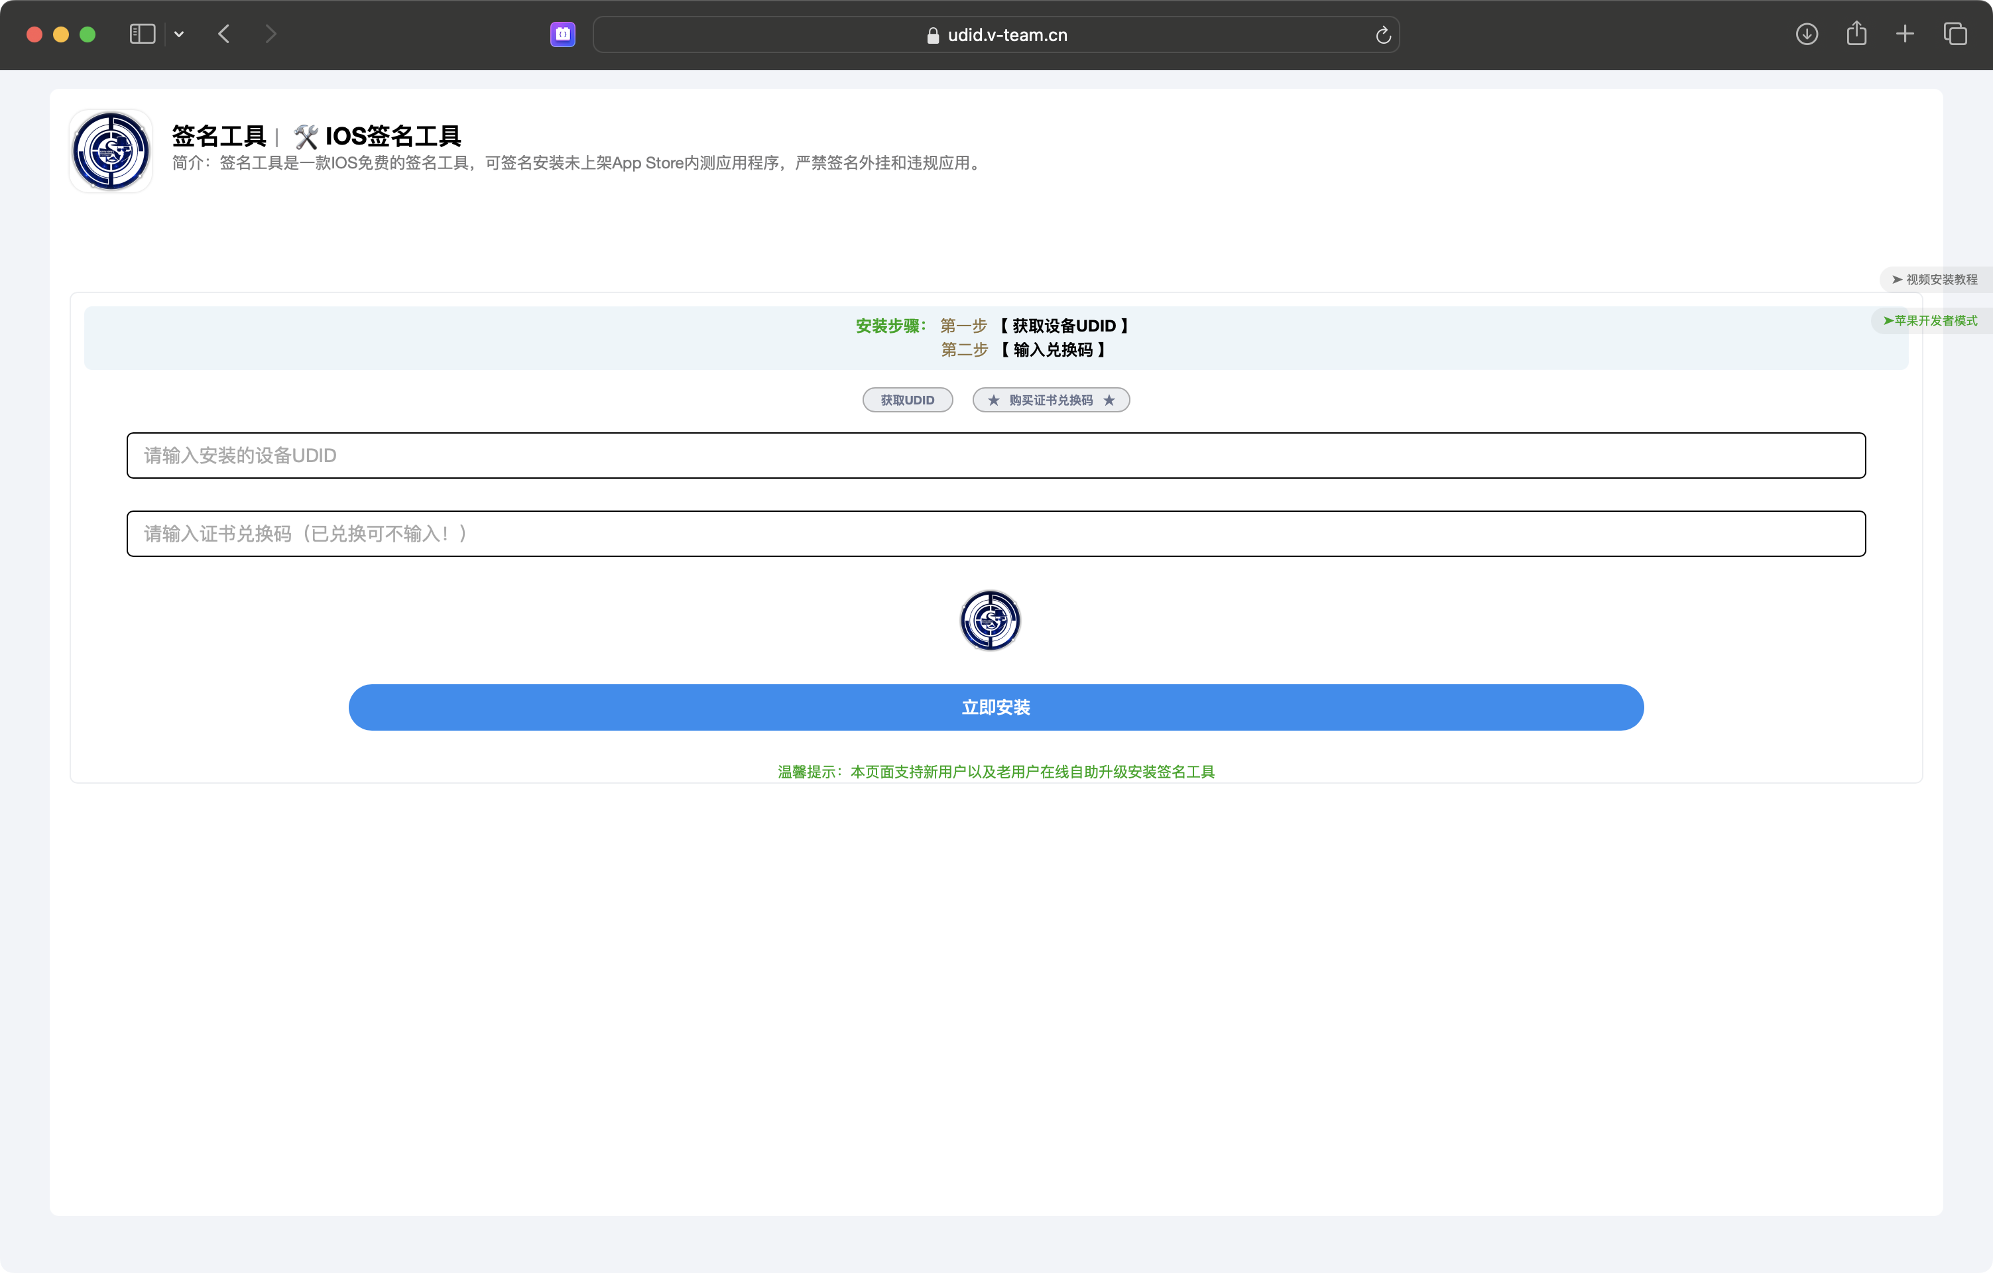The image size is (1993, 1273).
Task: Reload the current page
Action: click(1383, 34)
